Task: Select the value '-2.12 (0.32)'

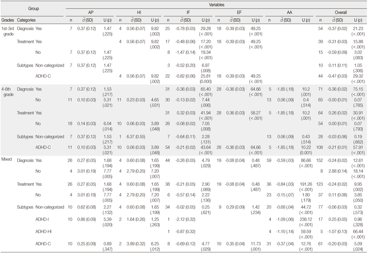Action: [x=186, y=220]
